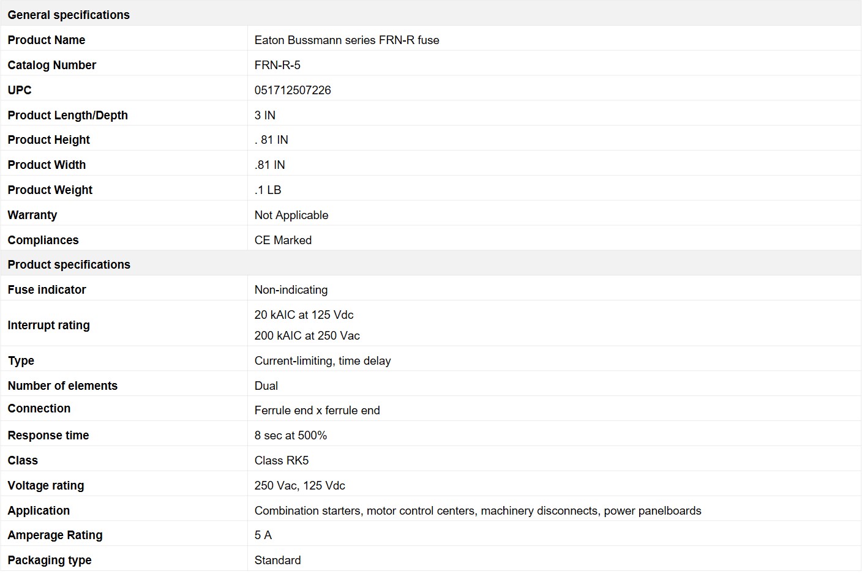The height and width of the screenshot is (574, 862).
Task: Click the Non-indicating fuse indicator value
Action: click(x=291, y=289)
